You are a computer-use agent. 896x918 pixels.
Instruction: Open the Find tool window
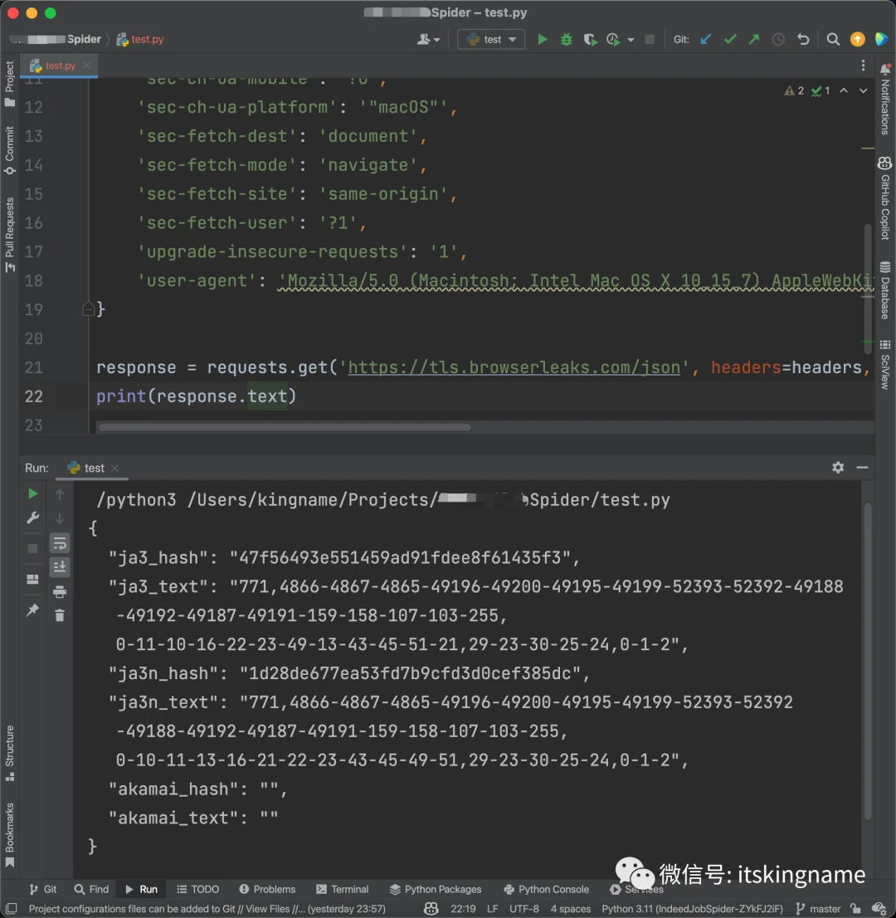91,889
